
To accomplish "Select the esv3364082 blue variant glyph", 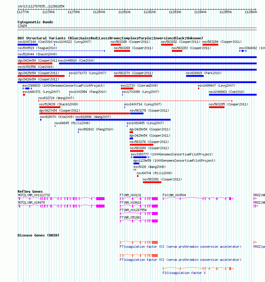I will (243, 51).
